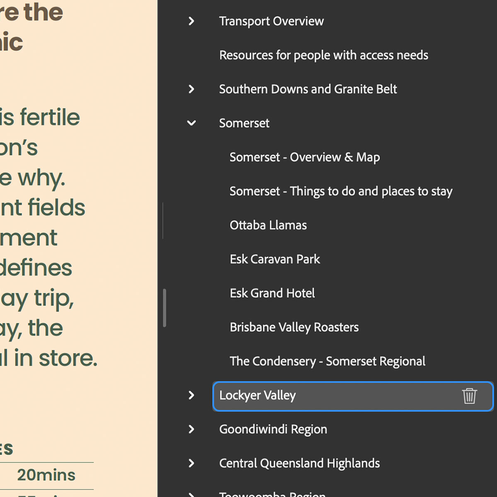Click the document page scrollbar thumb
The image size is (497, 497).
pos(164,308)
